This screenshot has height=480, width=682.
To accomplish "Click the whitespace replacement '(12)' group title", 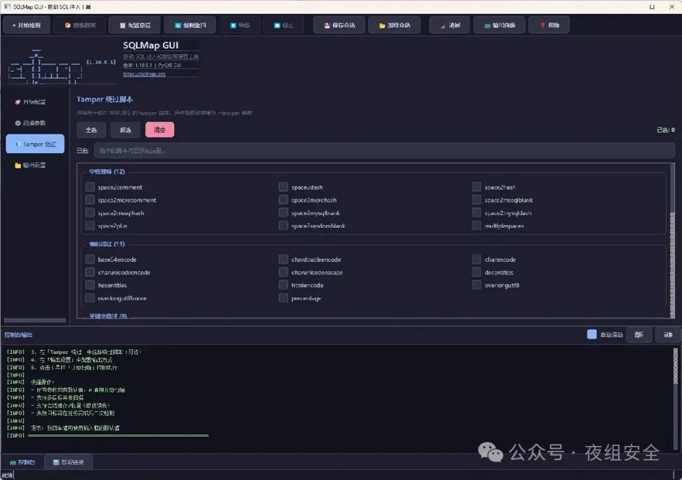I will tap(107, 172).
